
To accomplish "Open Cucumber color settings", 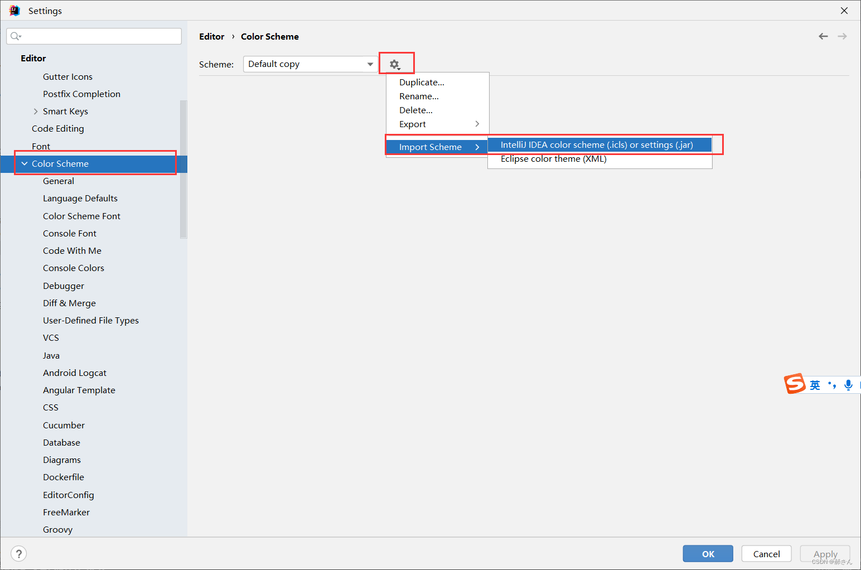I will click(64, 425).
